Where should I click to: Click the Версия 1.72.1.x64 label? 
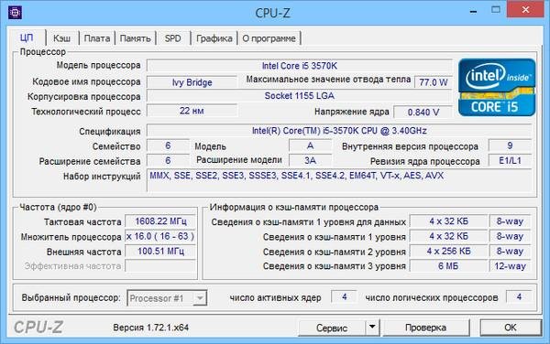151,328
